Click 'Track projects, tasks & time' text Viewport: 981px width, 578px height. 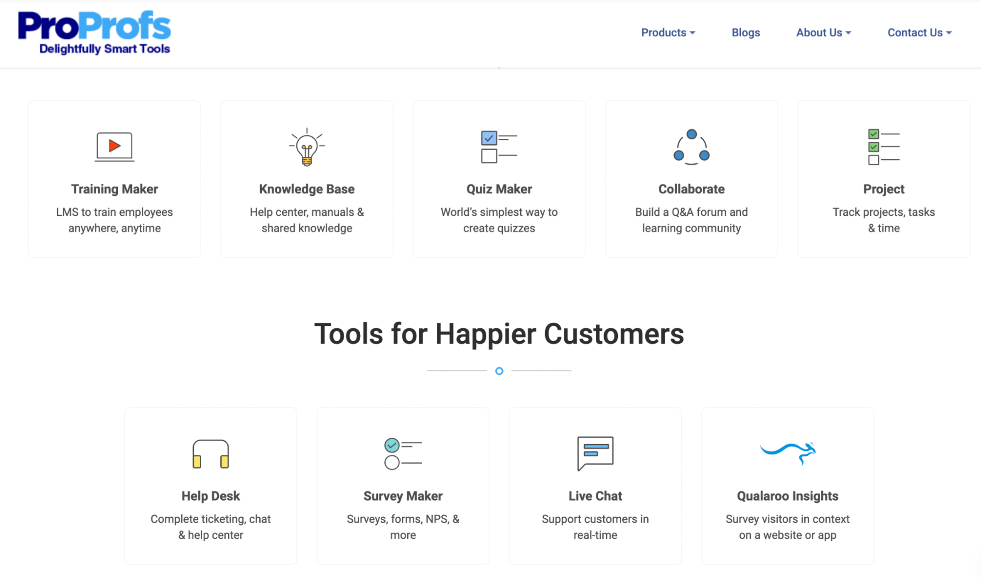884,220
